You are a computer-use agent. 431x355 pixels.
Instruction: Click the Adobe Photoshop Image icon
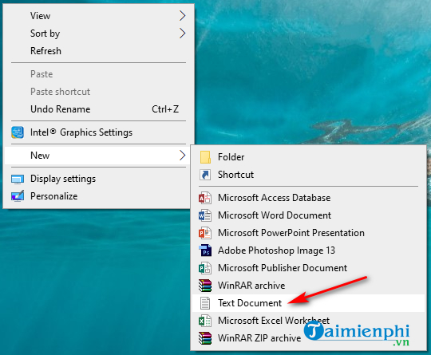(205, 250)
